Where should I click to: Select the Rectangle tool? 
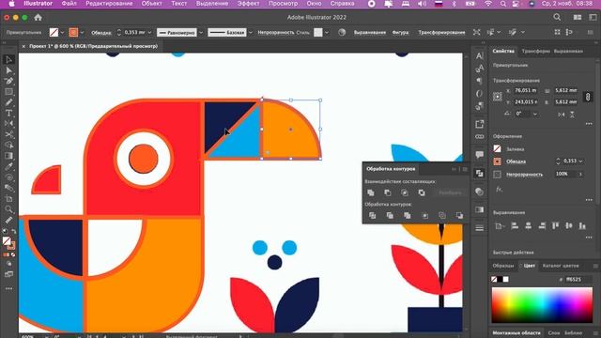tap(8, 92)
